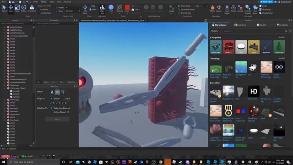Open the Align Tool
Image resolution: width=293 pixels, height=165 pixels.
[x=102, y=9]
